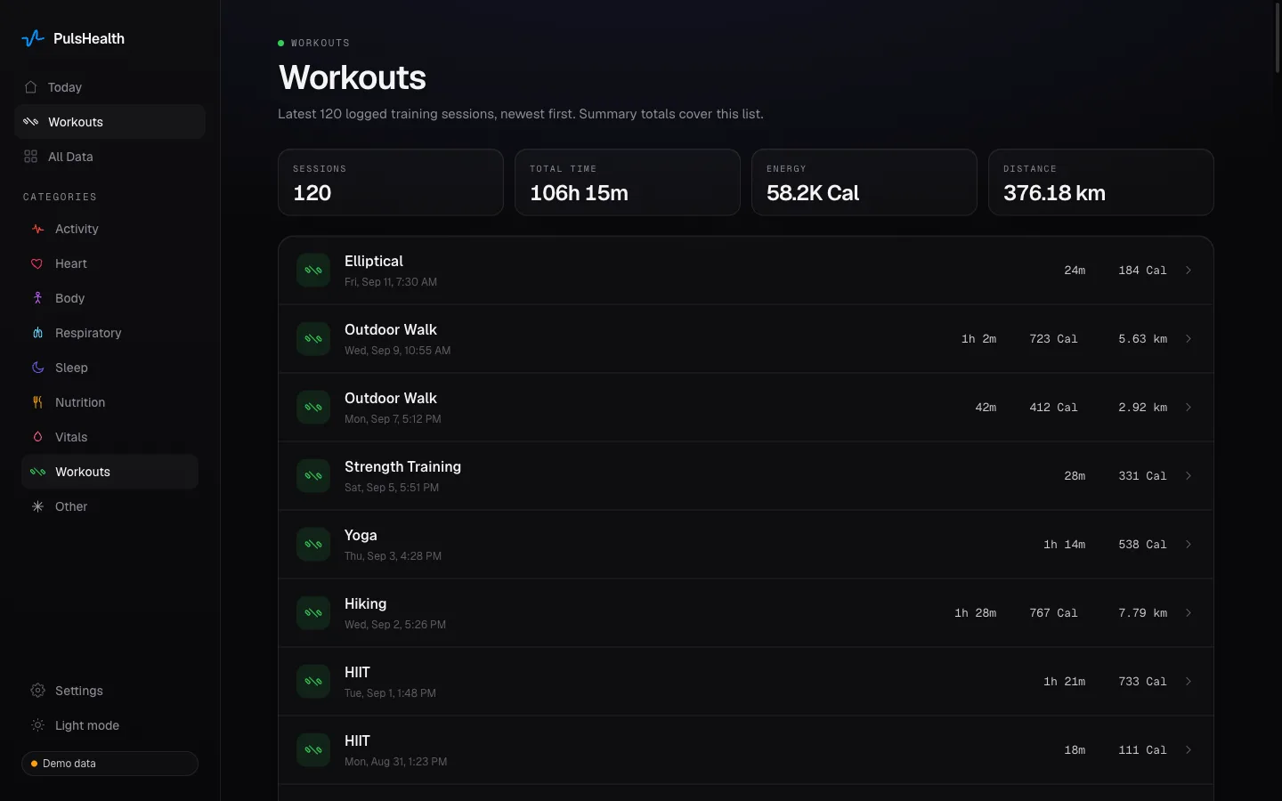Click the 767 Cal energy value
Viewport: 1282px width, 801px height.
(1053, 613)
